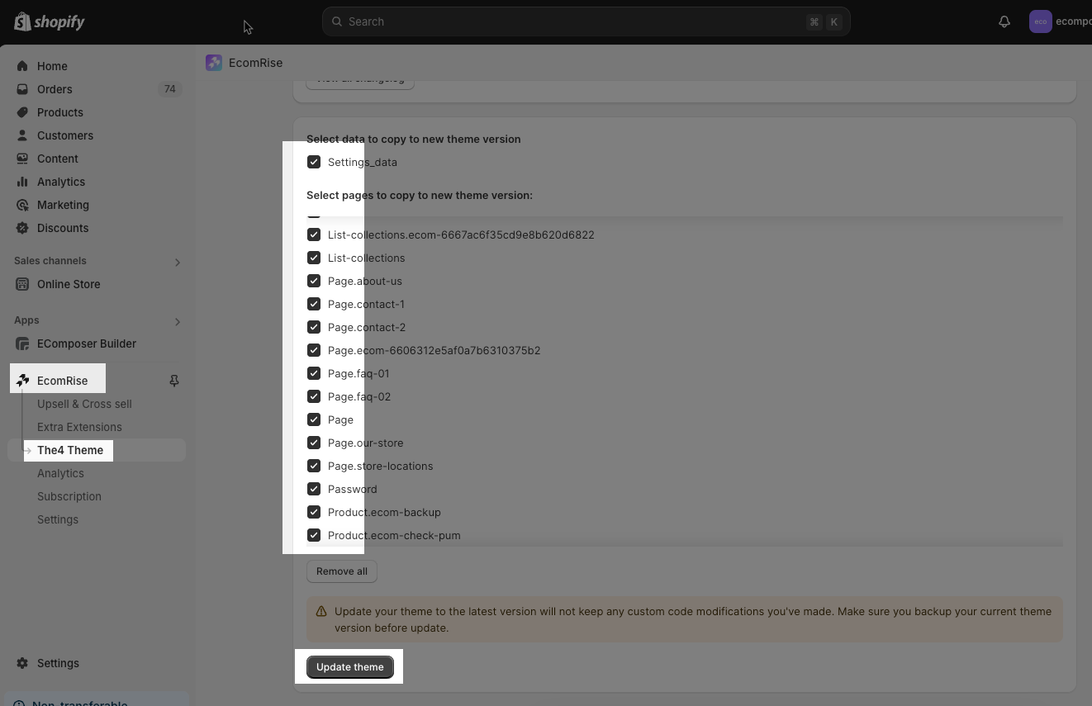This screenshot has width=1092, height=706.
Task: Click the theme update warning banner
Action: coord(685,619)
